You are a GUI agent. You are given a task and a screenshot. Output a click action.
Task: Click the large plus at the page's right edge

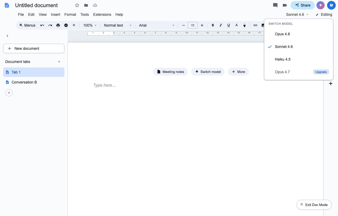coord(331,84)
